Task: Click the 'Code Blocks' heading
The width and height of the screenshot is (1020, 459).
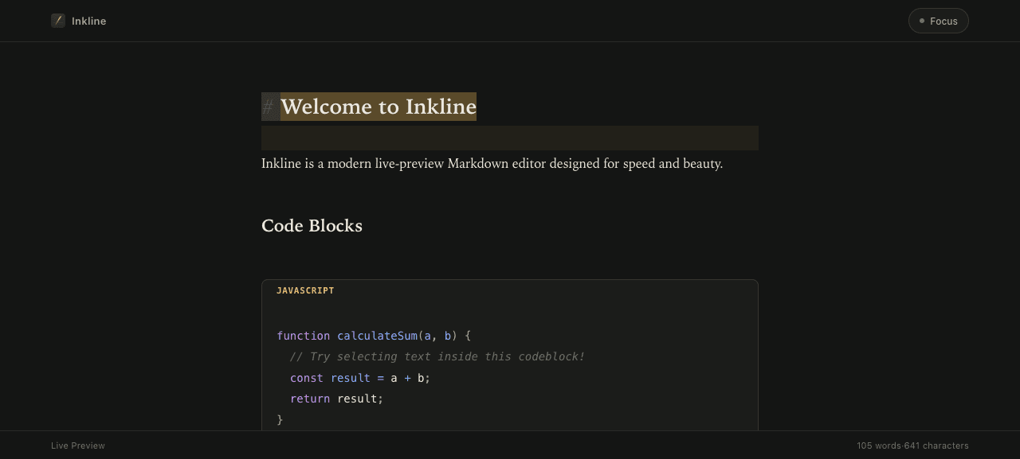Action: coord(312,226)
